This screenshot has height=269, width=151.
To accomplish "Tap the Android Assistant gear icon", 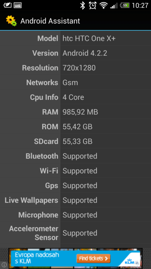I will coord(12,21).
